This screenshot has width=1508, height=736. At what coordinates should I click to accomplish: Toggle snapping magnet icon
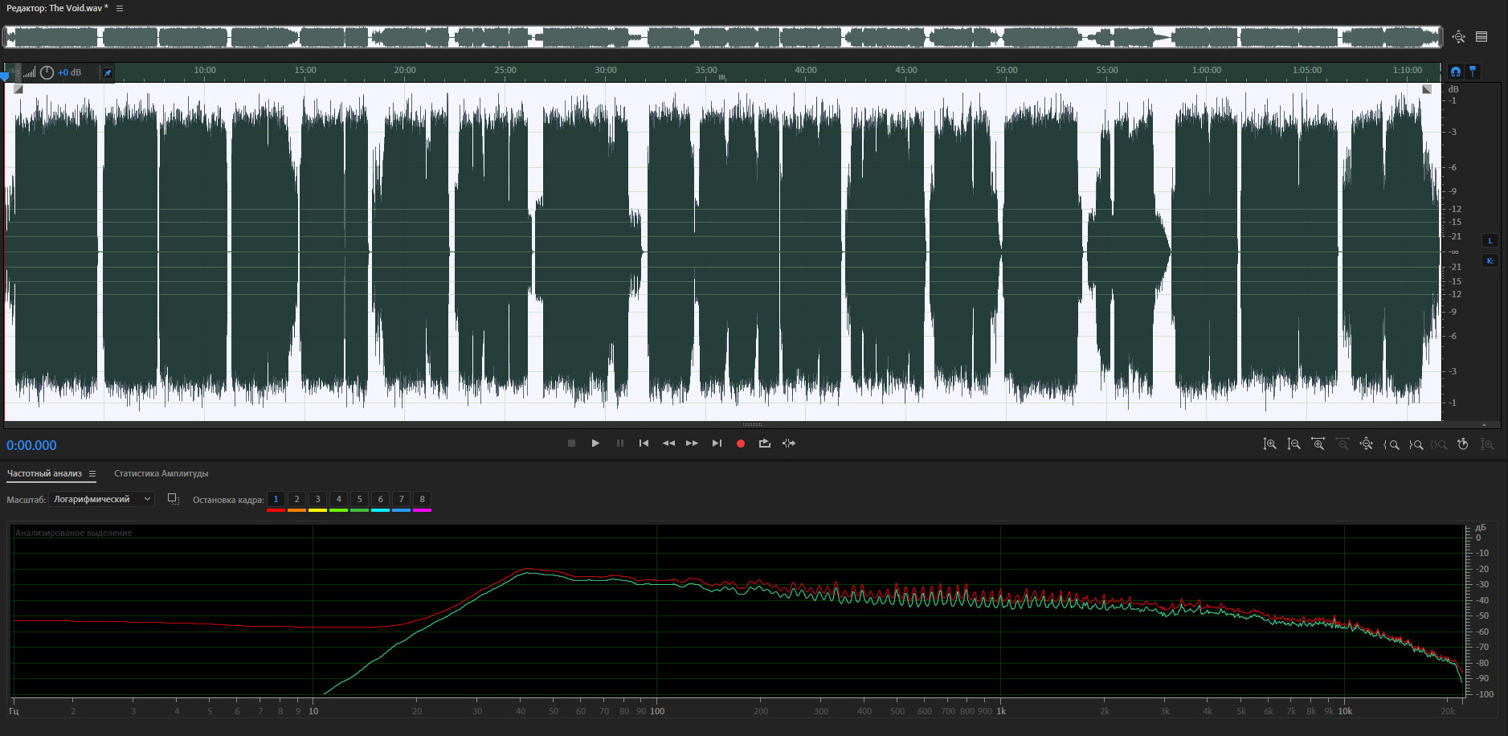pos(1456,72)
